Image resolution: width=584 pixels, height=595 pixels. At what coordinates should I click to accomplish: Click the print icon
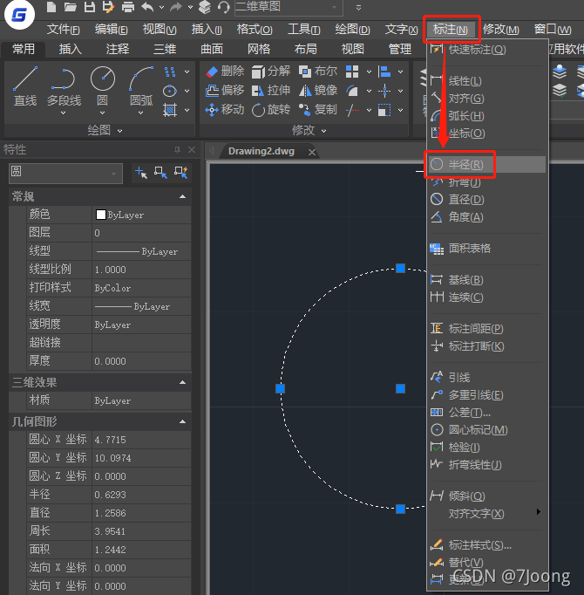tap(128, 7)
